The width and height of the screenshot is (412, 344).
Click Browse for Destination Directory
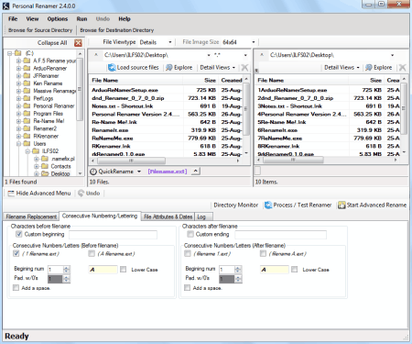pyautogui.click(x=117, y=30)
